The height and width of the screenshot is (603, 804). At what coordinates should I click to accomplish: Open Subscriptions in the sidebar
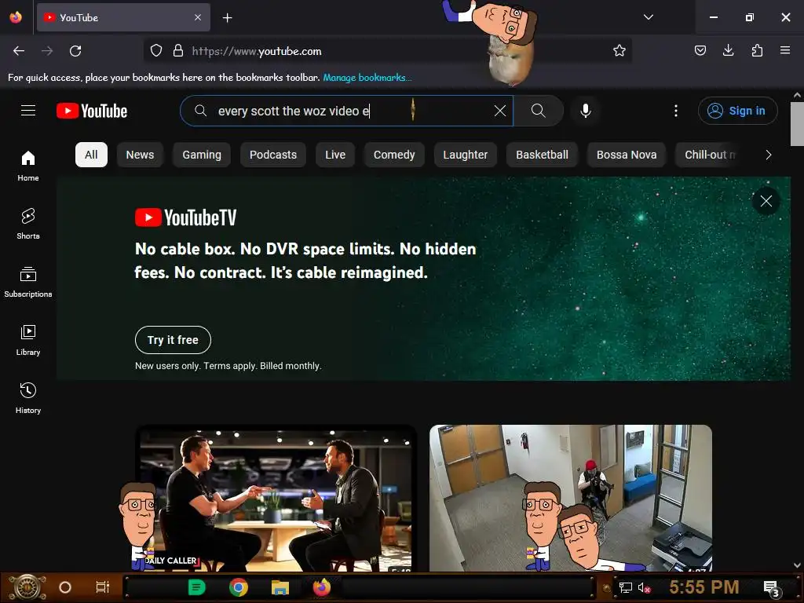point(28,282)
